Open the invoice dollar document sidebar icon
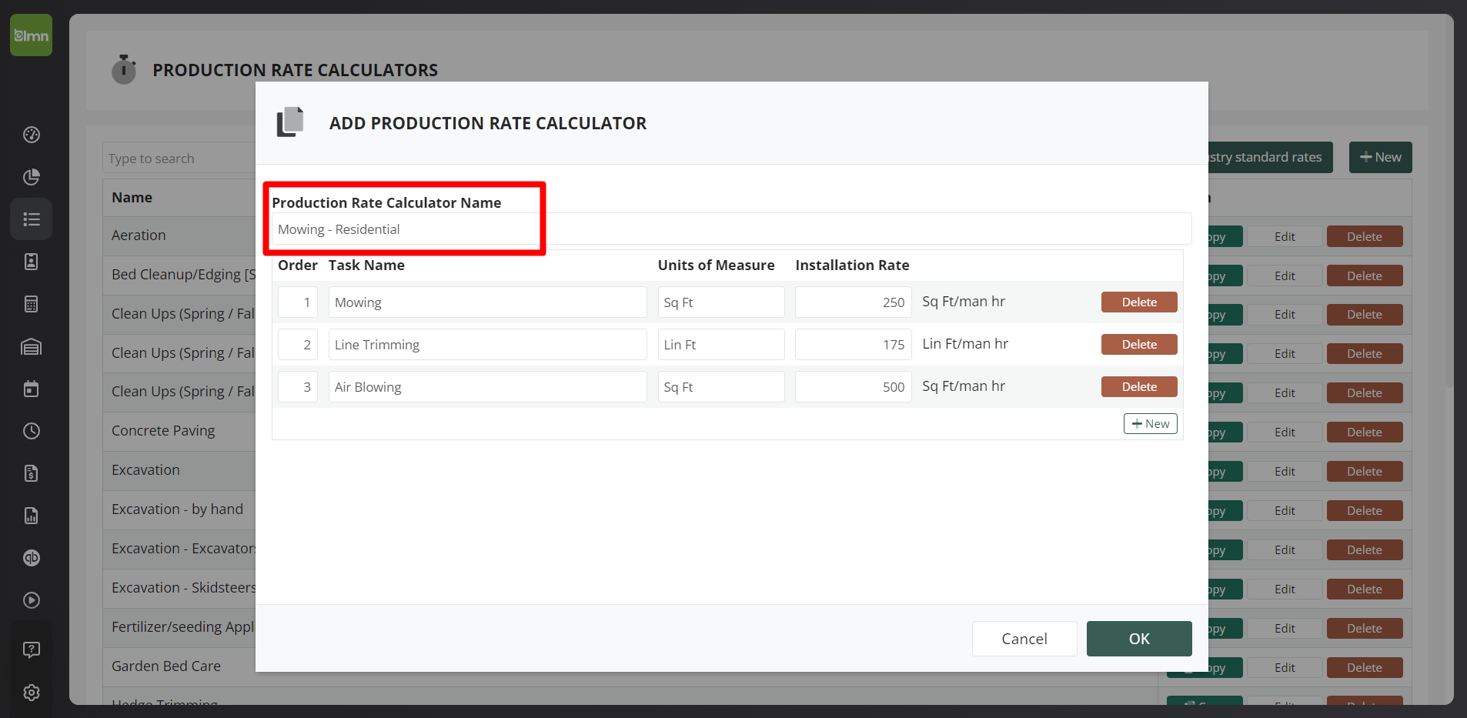This screenshot has height=718, width=1467. coord(31,473)
